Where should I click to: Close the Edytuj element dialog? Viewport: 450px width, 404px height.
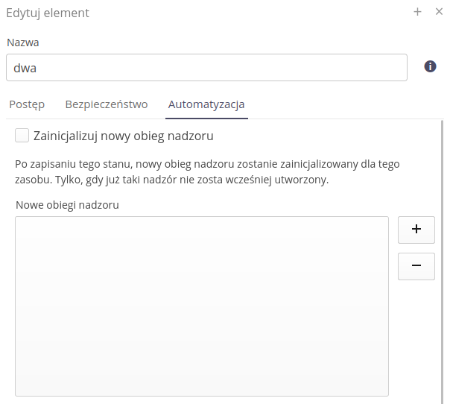[439, 12]
